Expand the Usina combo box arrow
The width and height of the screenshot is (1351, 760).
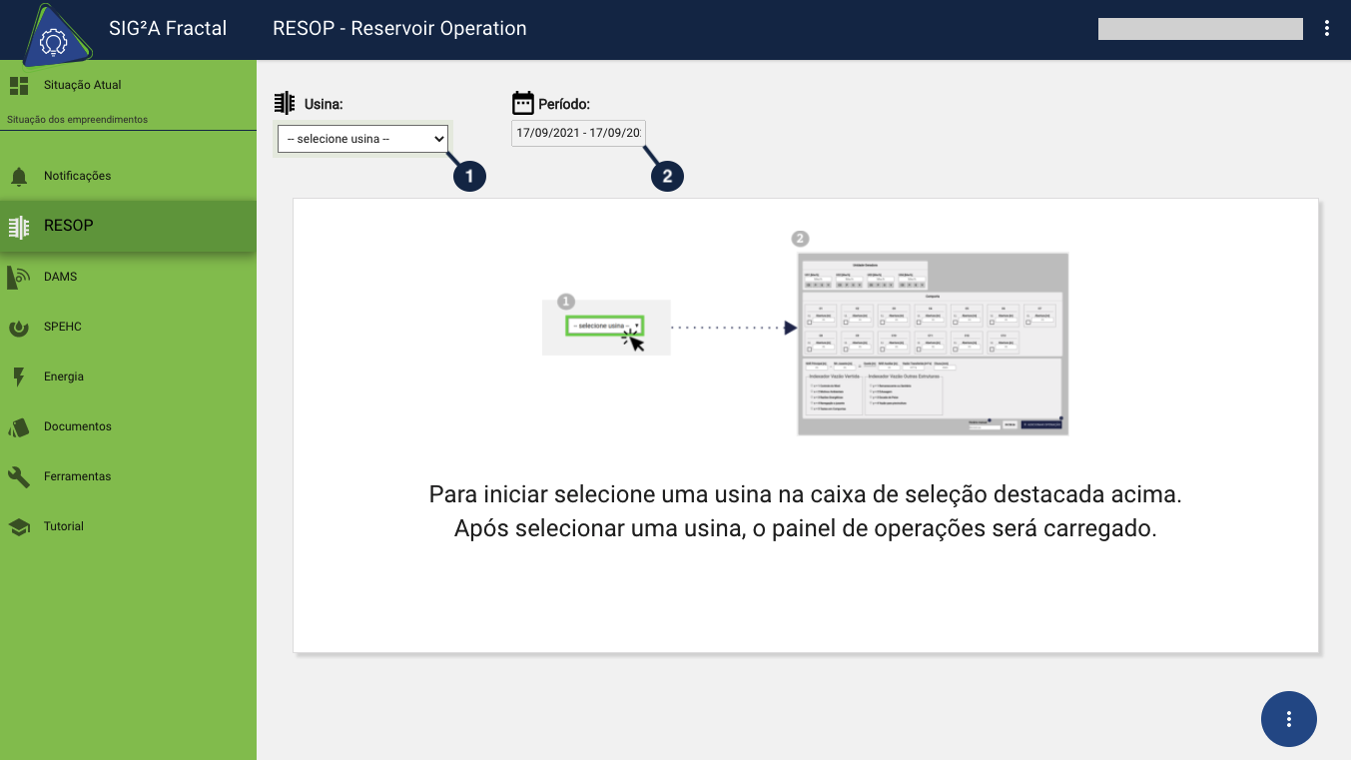coord(439,139)
